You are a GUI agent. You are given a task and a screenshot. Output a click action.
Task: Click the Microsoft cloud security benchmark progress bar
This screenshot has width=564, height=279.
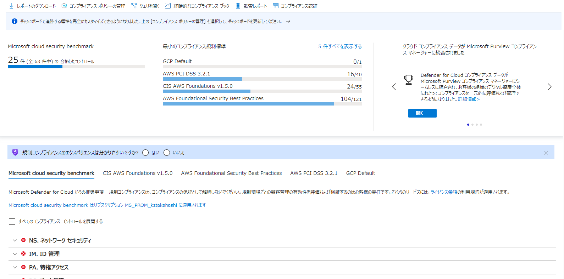tap(76, 67)
